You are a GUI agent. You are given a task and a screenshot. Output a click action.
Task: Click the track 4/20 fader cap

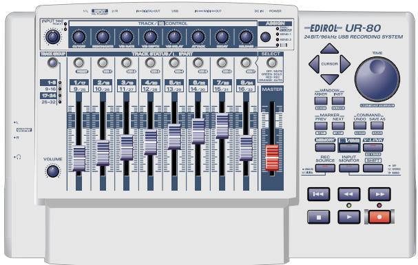pos(151,142)
